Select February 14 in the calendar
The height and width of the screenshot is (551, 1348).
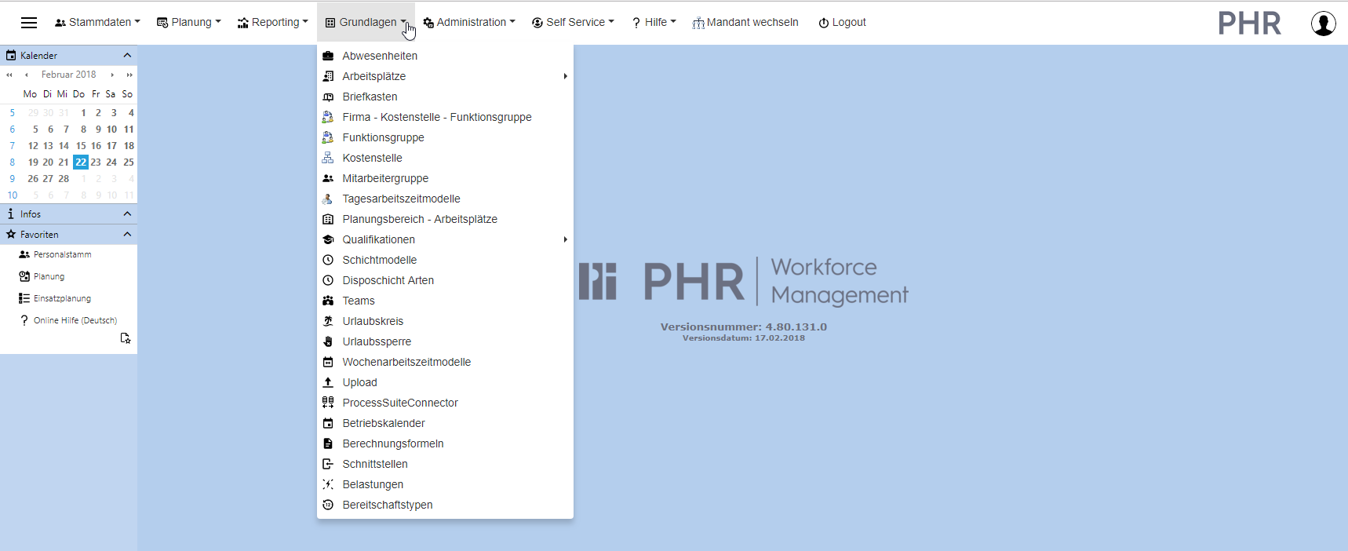(64, 146)
